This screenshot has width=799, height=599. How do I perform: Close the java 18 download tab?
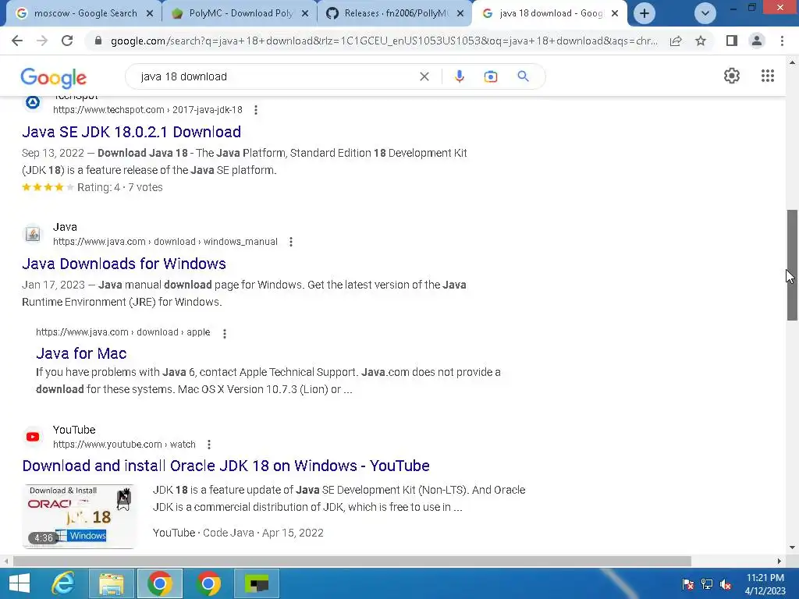point(615,14)
